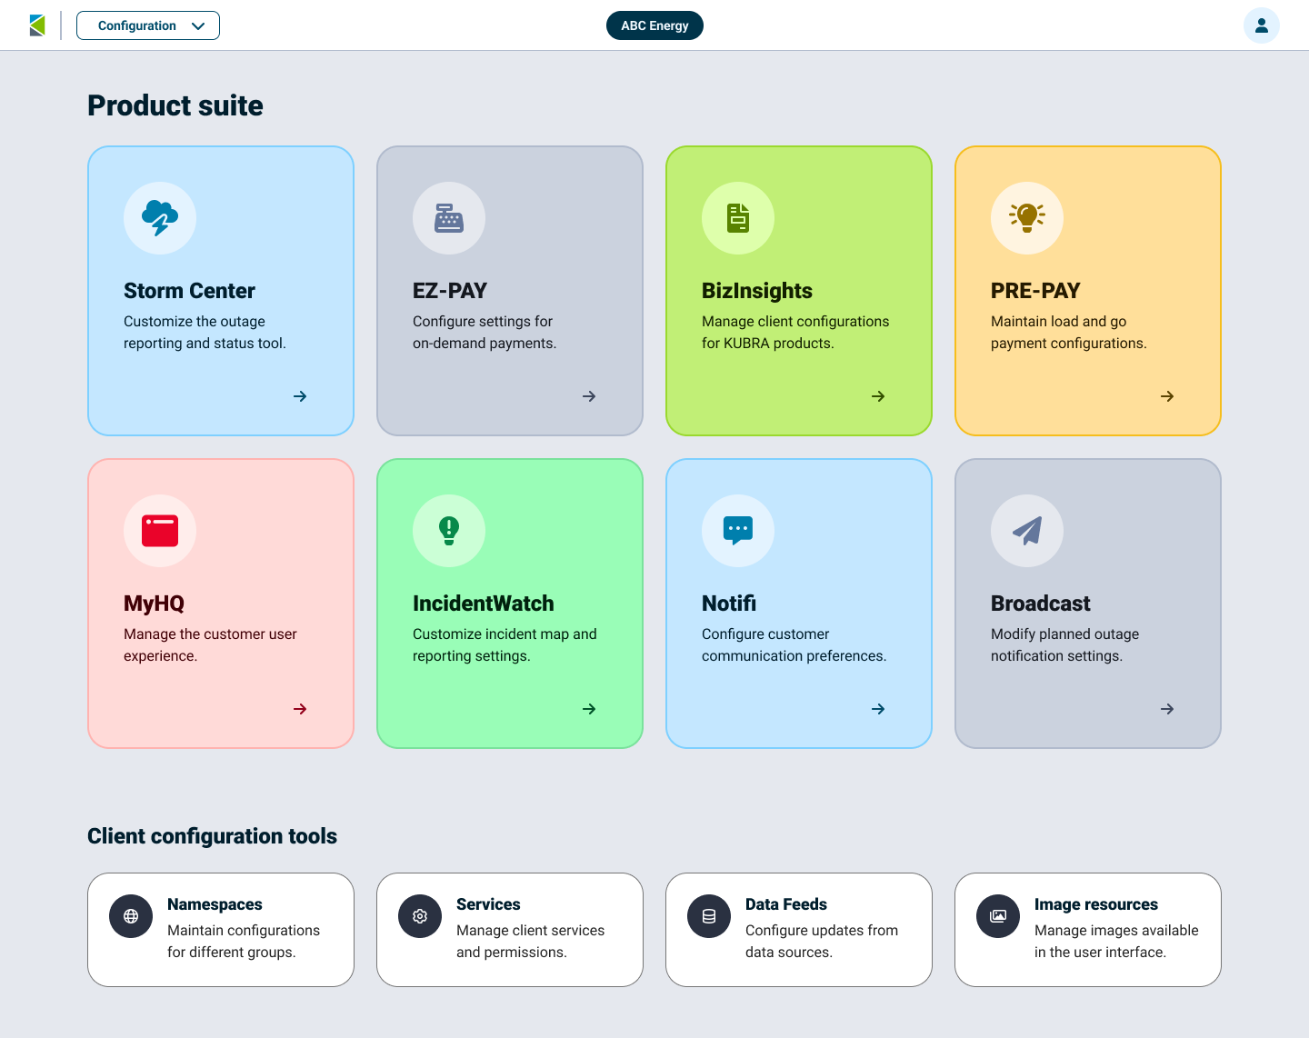This screenshot has height=1038, width=1309.
Task: Click the arrow on the Notifi card
Action: pyautogui.click(x=878, y=709)
